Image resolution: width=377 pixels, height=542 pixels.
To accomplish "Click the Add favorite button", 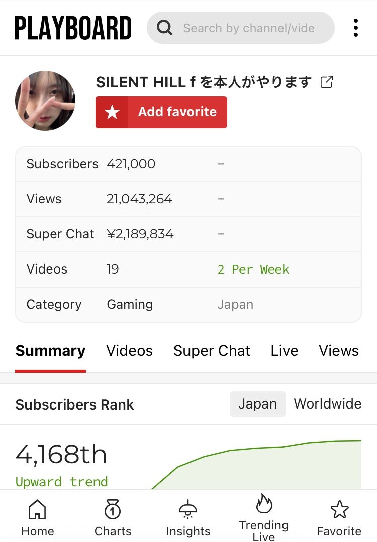I will (x=161, y=112).
